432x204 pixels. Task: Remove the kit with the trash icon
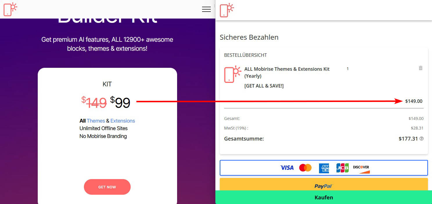coord(420,68)
